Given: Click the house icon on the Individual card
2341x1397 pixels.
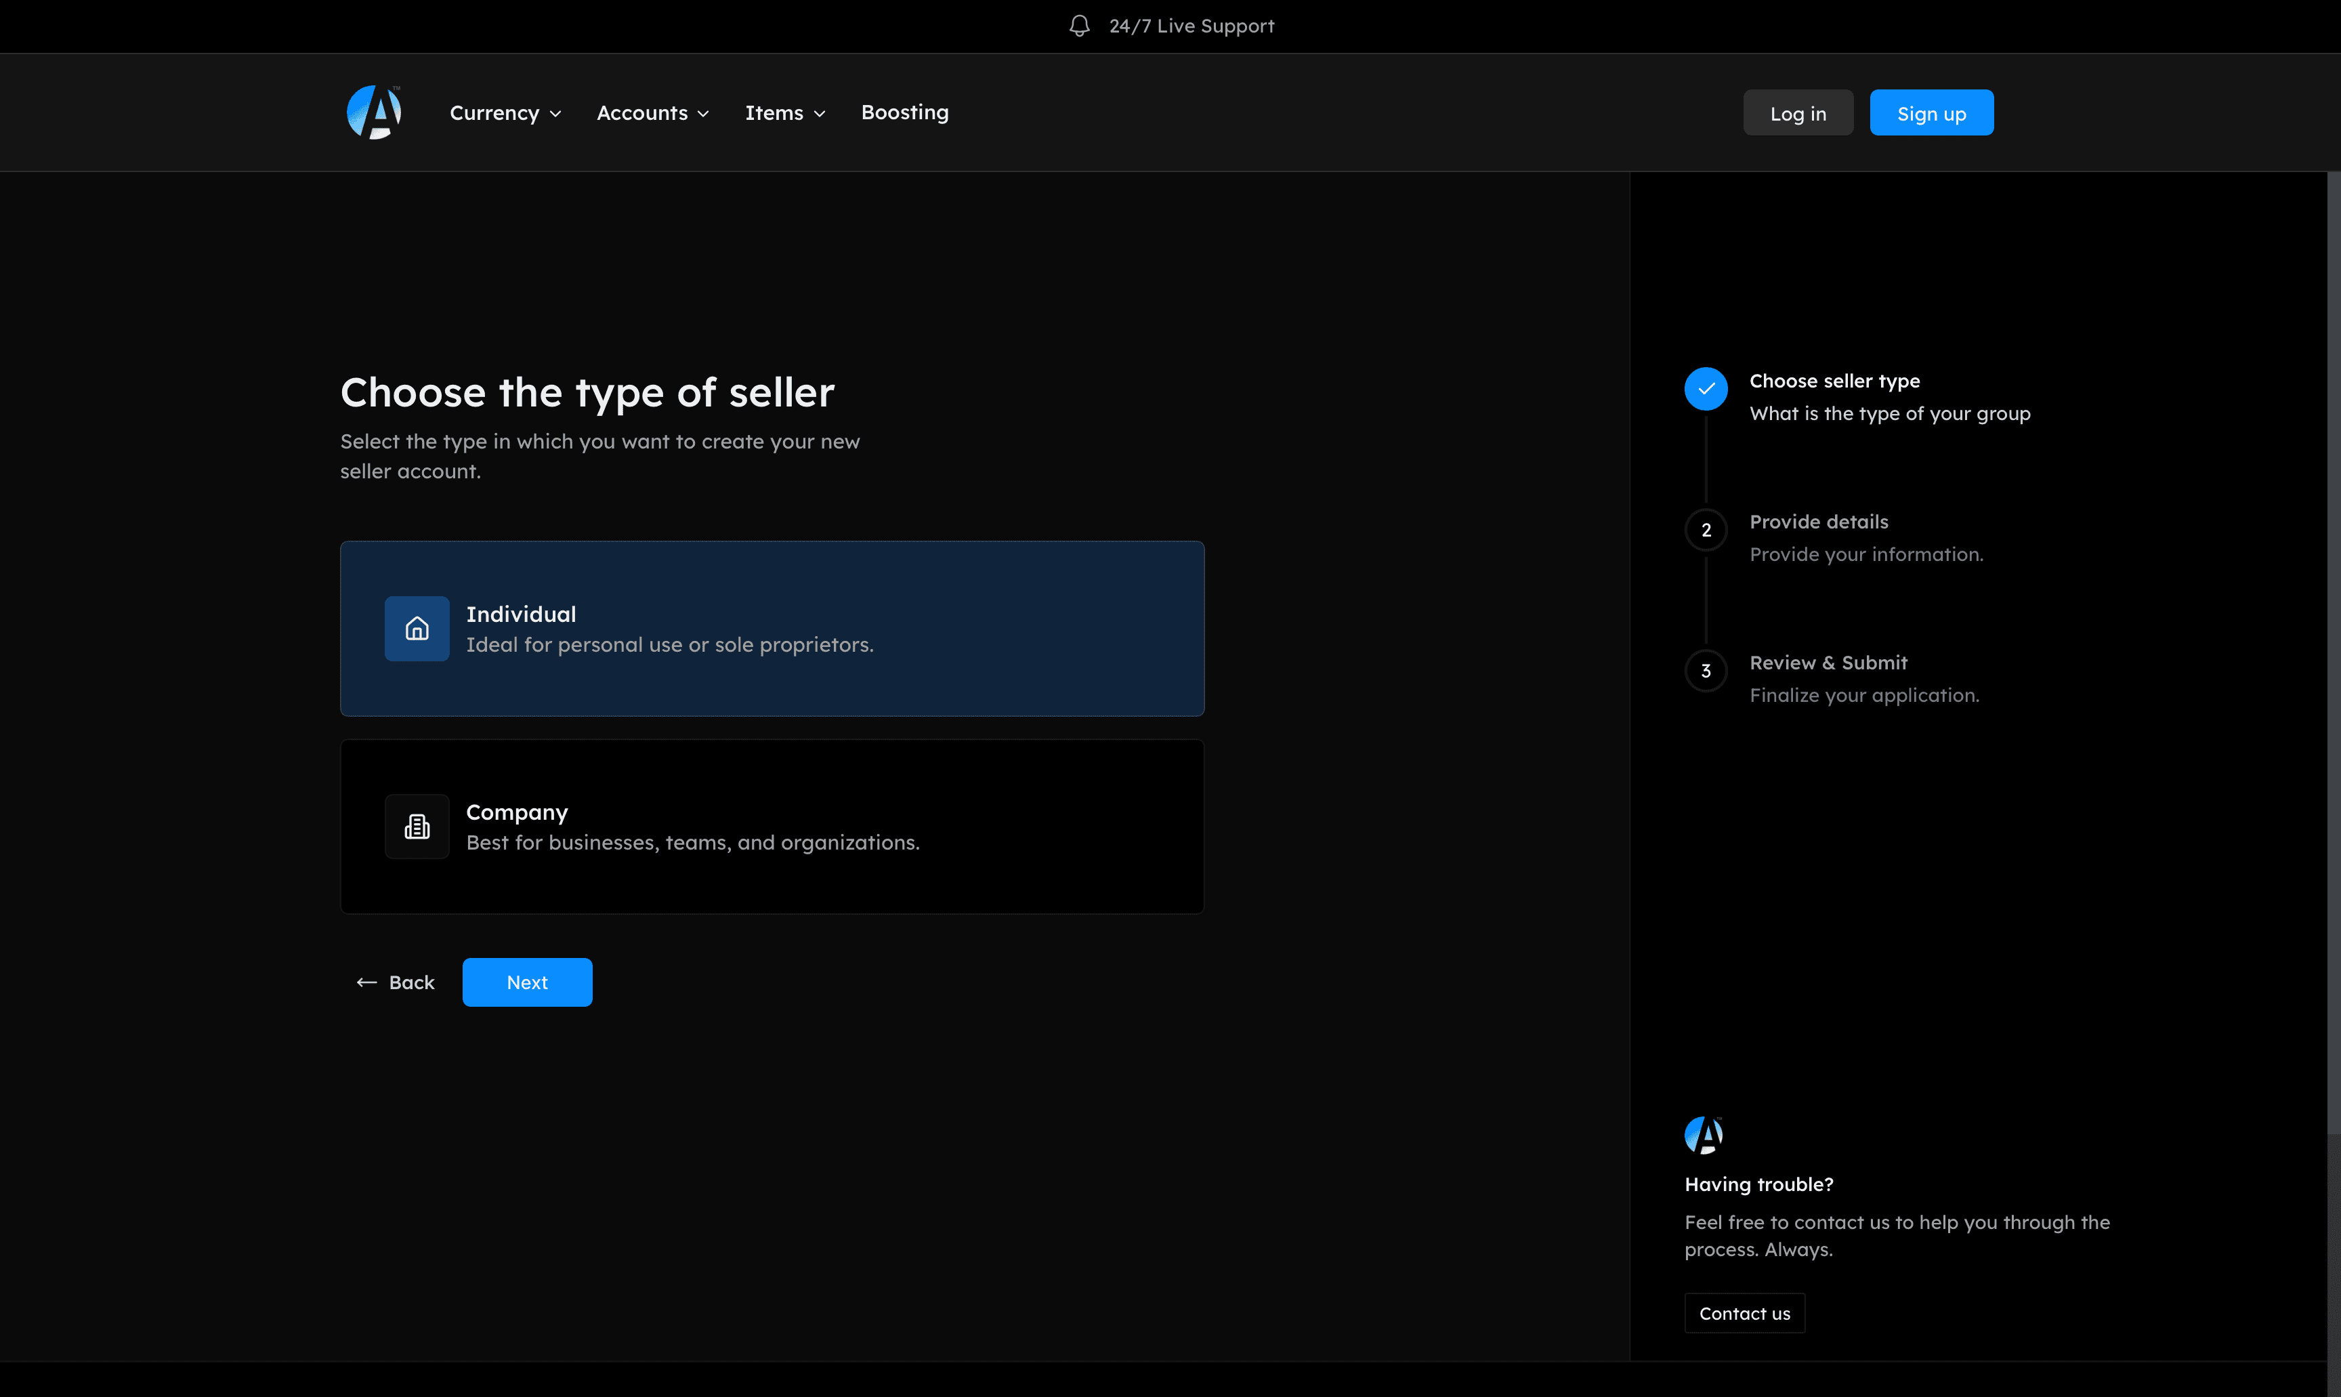Looking at the screenshot, I should pos(417,628).
